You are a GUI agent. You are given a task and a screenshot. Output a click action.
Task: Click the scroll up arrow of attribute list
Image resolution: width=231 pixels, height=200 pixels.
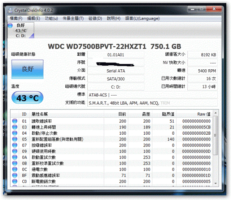pos(215,113)
